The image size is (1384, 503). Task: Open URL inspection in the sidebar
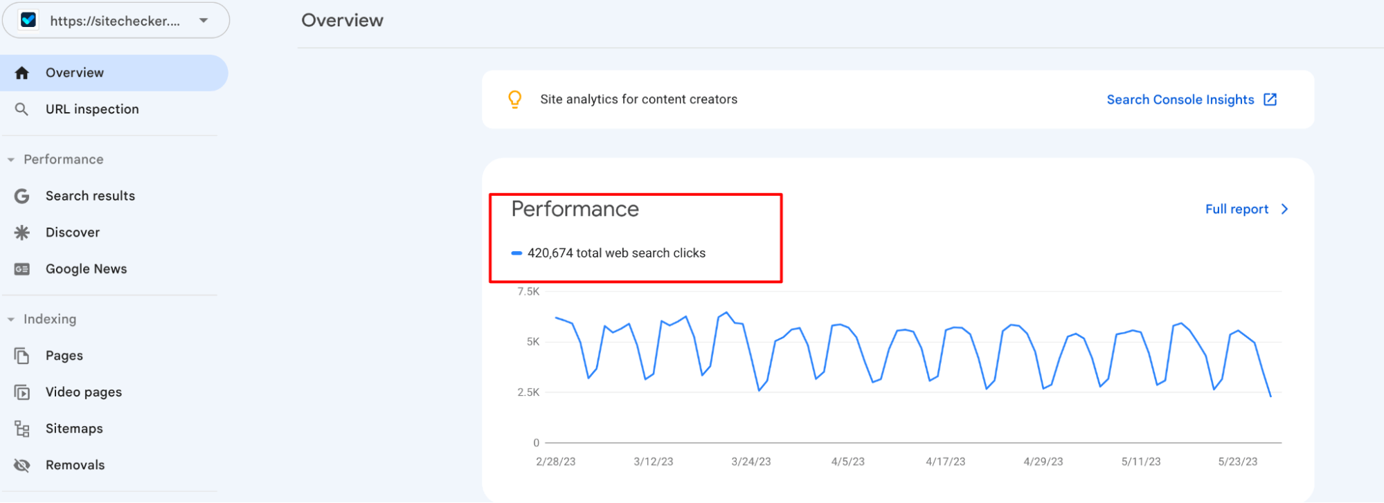92,109
